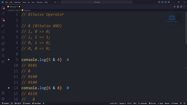Click the Run Code play button

tap(175, 7)
